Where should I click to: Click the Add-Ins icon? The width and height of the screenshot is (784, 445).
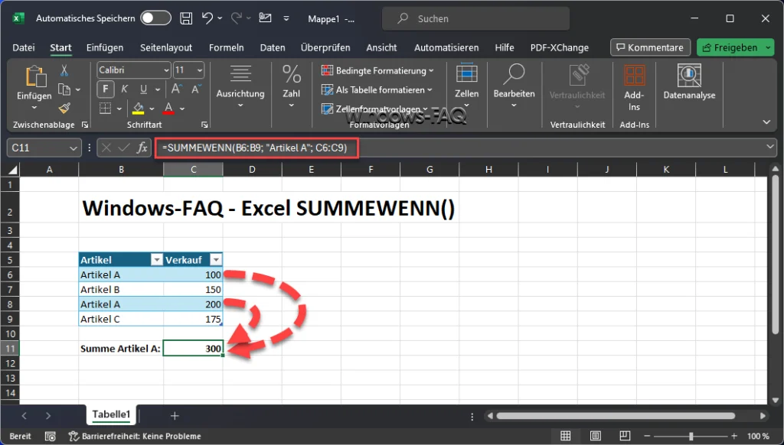tap(634, 87)
